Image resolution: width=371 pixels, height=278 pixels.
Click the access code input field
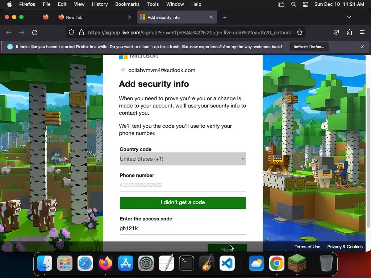(x=183, y=228)
